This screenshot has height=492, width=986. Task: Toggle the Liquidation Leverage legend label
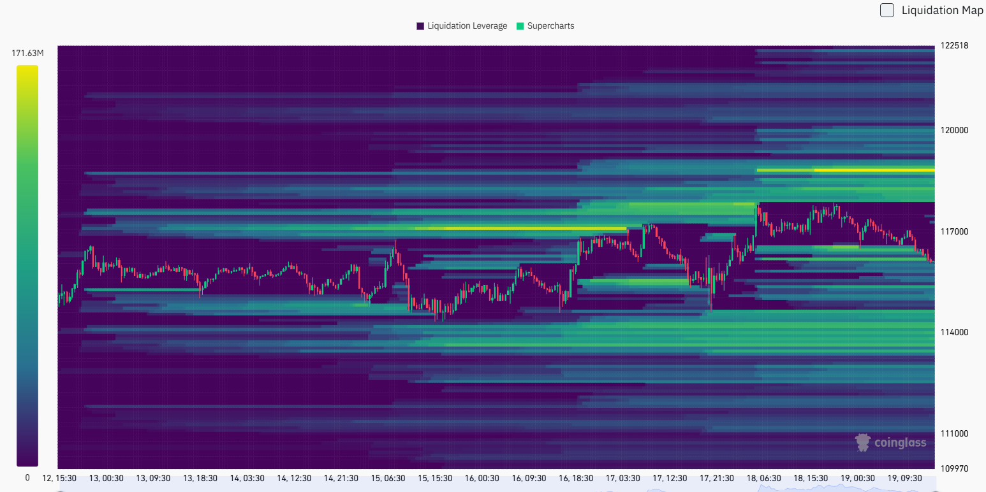tap(467, 26)
